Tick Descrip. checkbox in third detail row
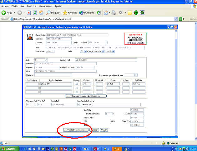The width and height of the screenshot is (197, 151). 77,92
